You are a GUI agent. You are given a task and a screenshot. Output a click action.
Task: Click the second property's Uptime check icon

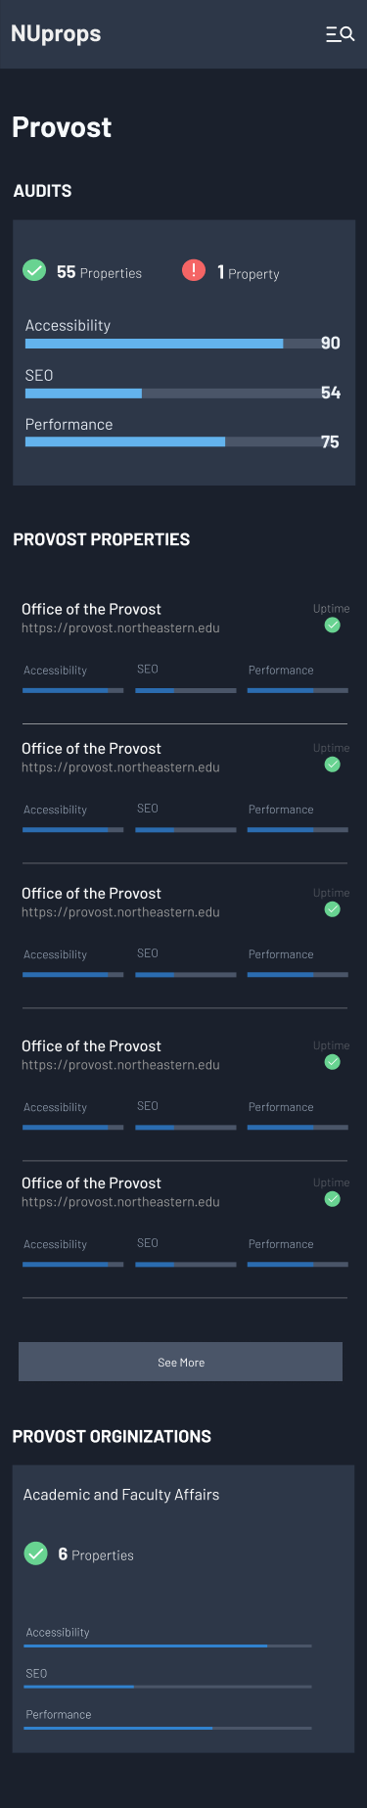pyautogui.click(x=333, y=765)
